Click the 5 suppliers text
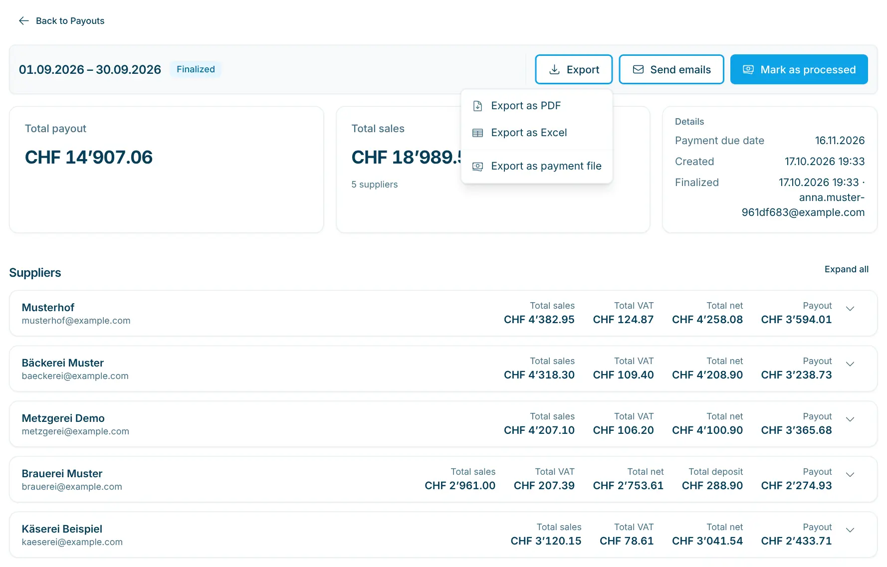887x567 pixels. [375, 185]
